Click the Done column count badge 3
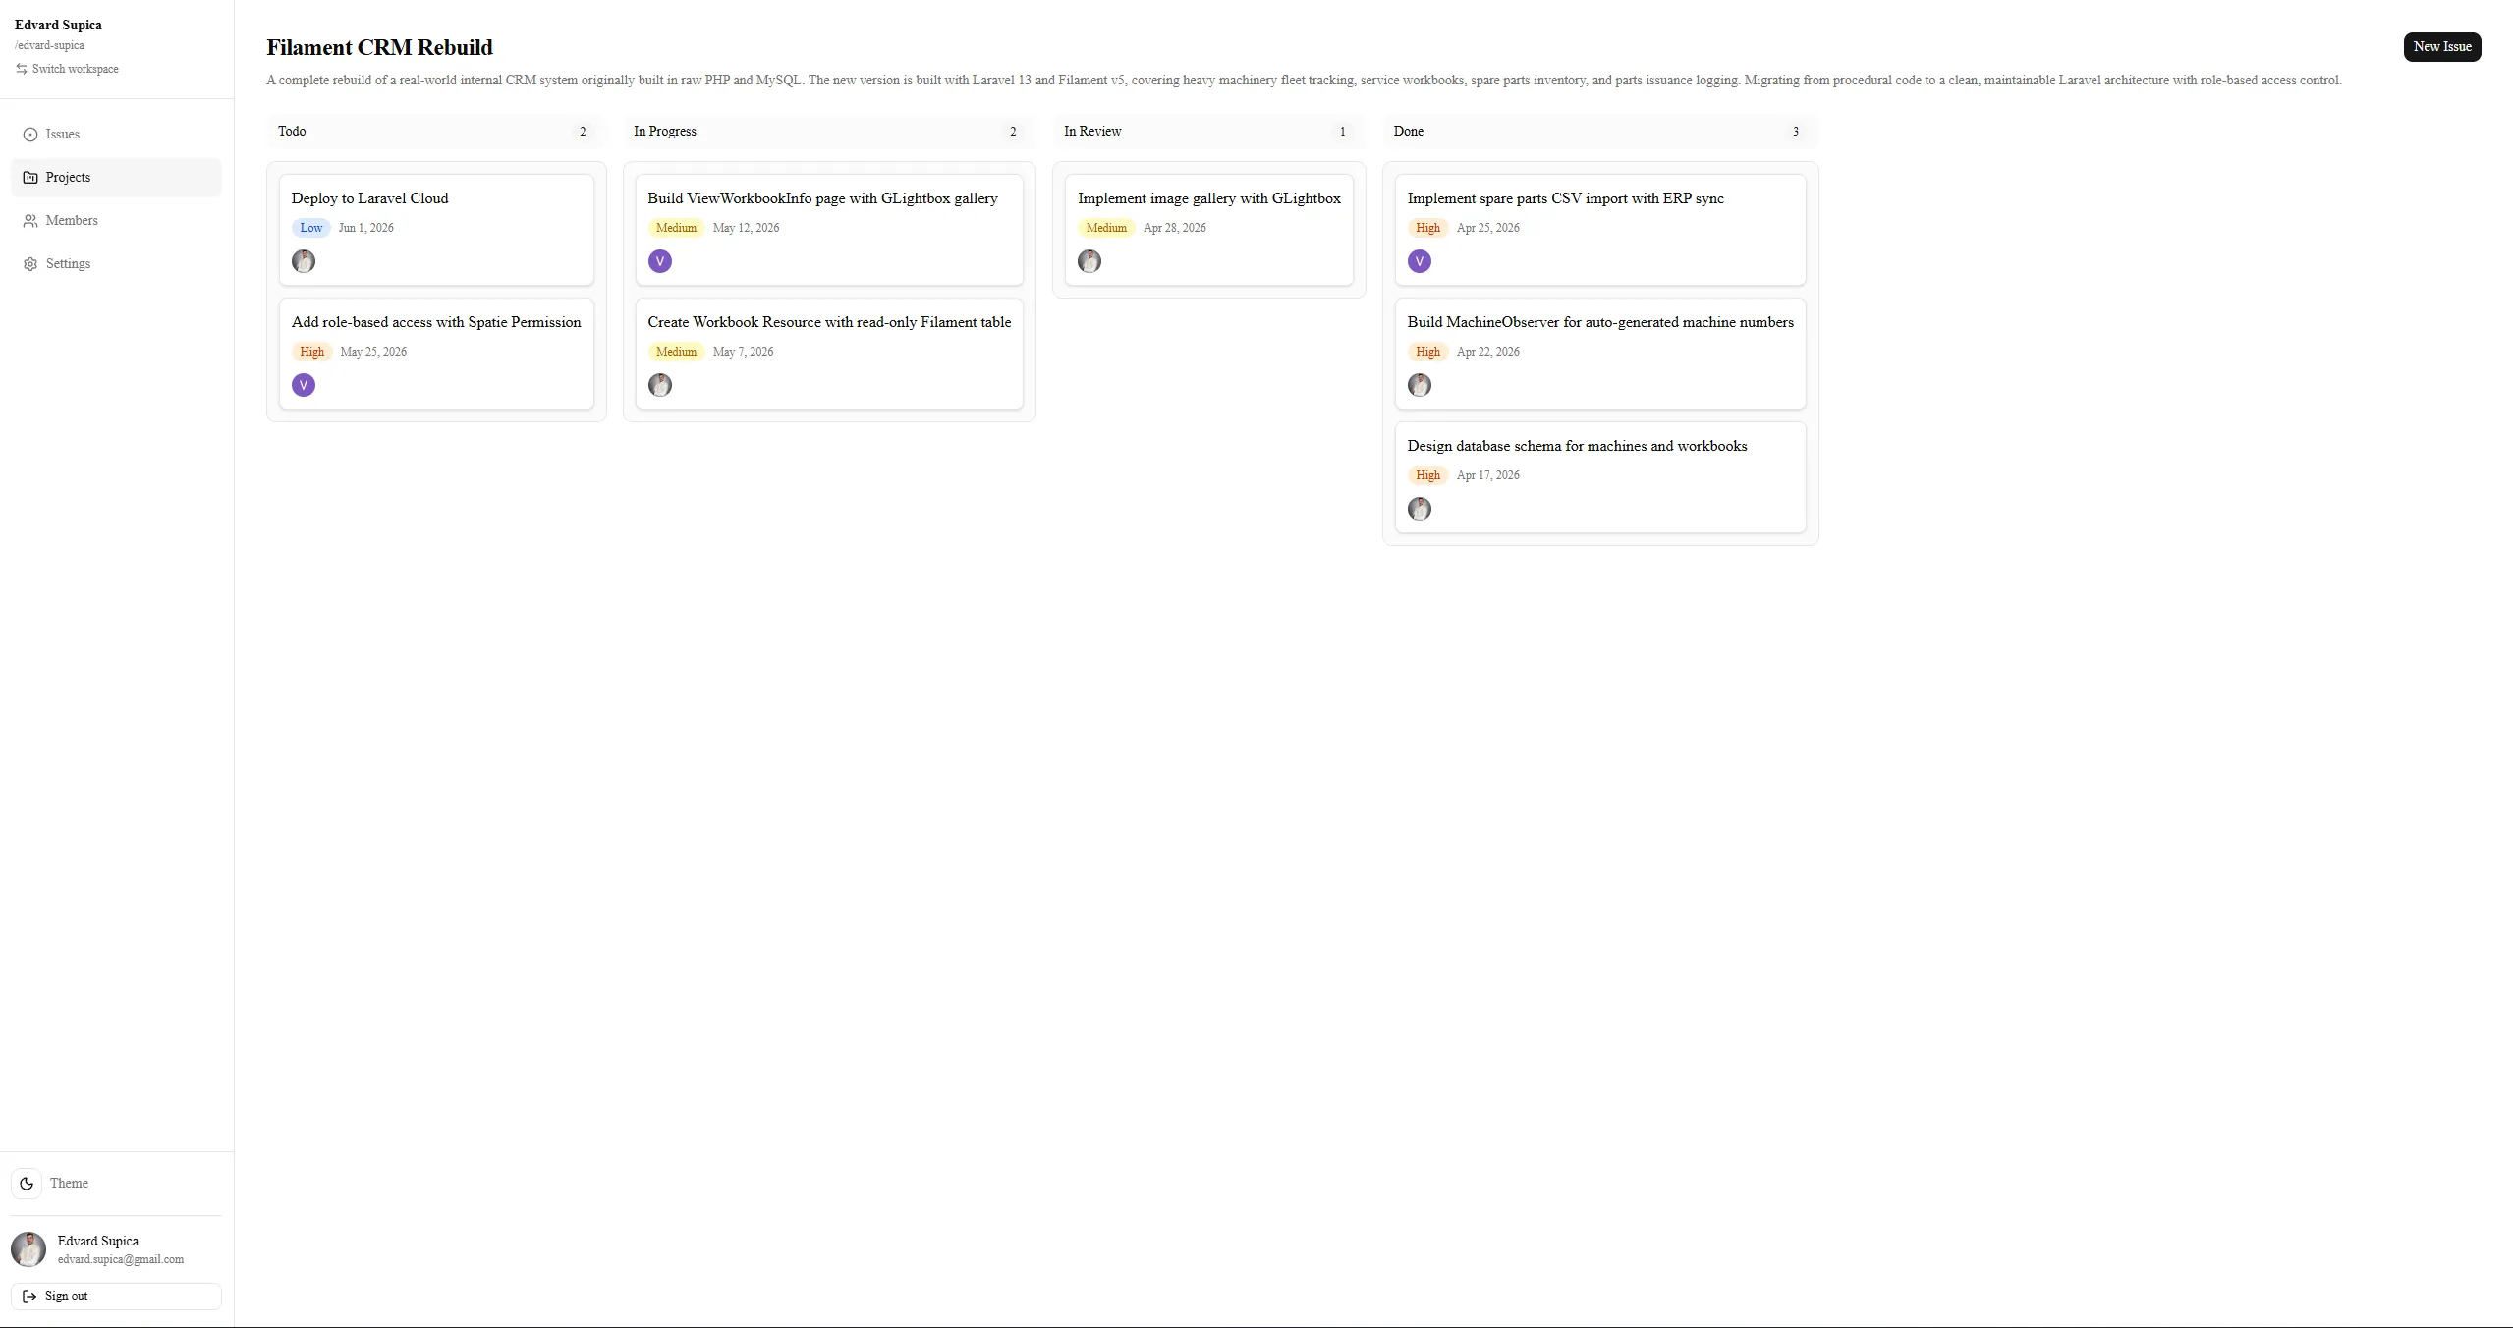The image size is (2513, 1328). pyautogui.click(x=1796, y=132)
